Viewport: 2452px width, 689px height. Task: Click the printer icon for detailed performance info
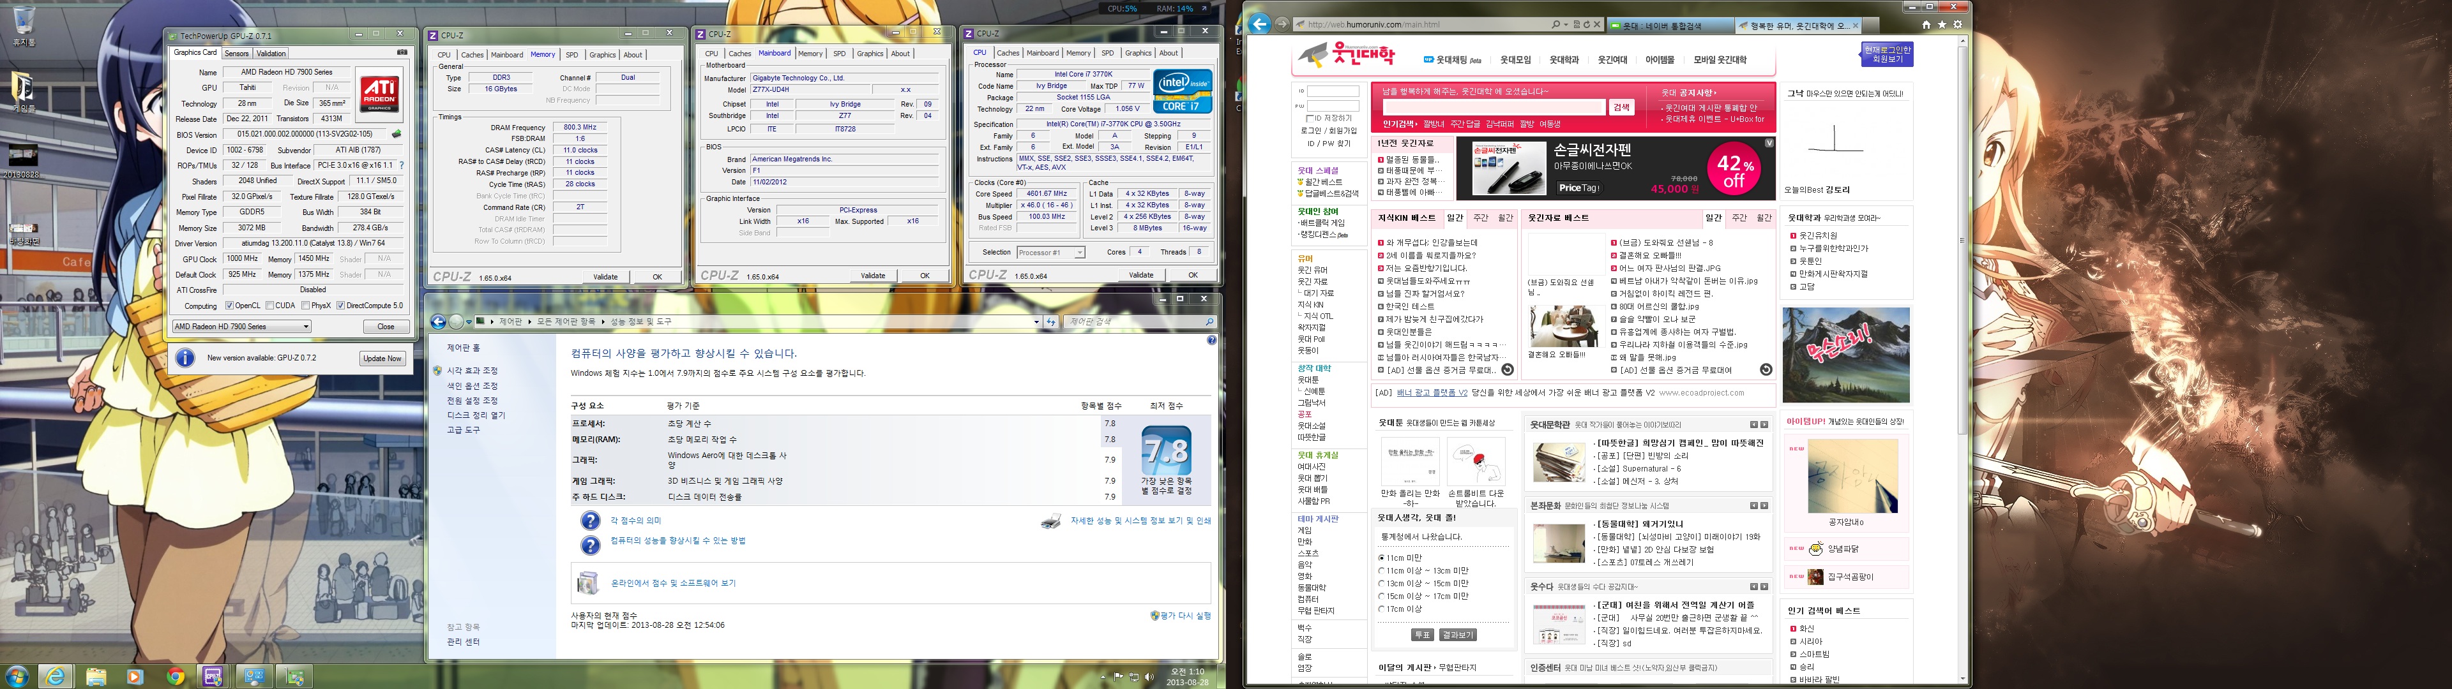coord(1051,521)
